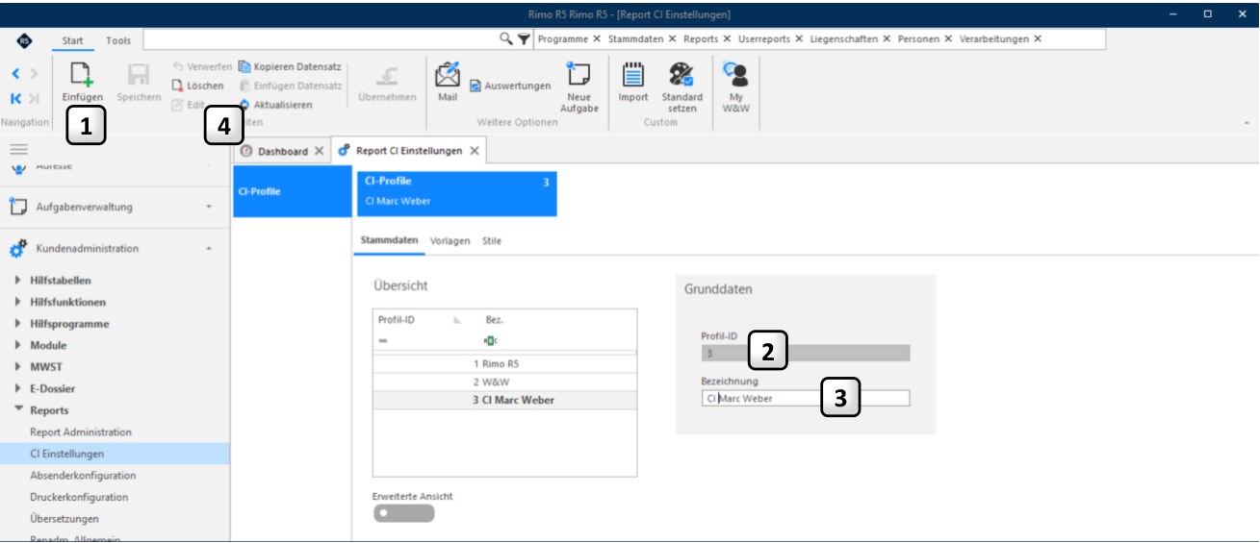The image size is (1260, 543).
Task: Select the CI-Profile left panel item
Action: click(293, 191)
